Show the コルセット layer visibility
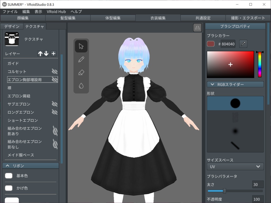The width and height of the screenshot is (271, 203). click(x=55, y=71)
